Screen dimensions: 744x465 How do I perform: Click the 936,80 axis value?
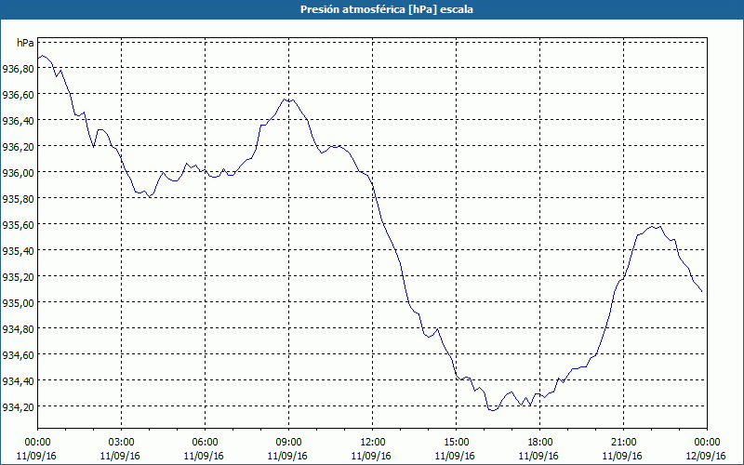18,69
